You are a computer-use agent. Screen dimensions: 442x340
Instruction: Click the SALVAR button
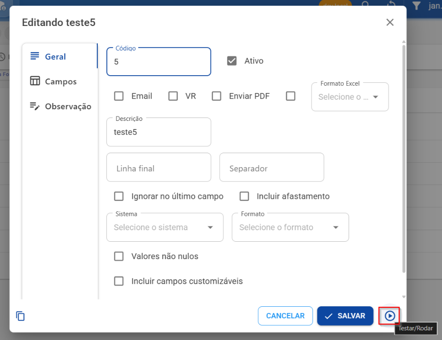(345, 316)
